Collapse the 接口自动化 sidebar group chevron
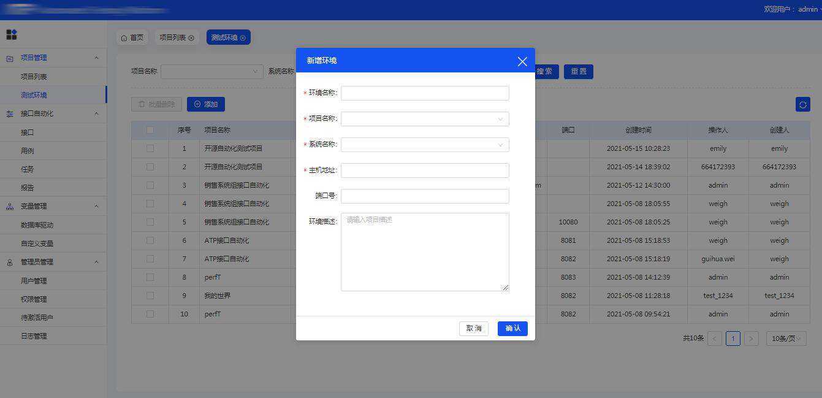This screenshot has width=822, height=398. click(96, 114)
